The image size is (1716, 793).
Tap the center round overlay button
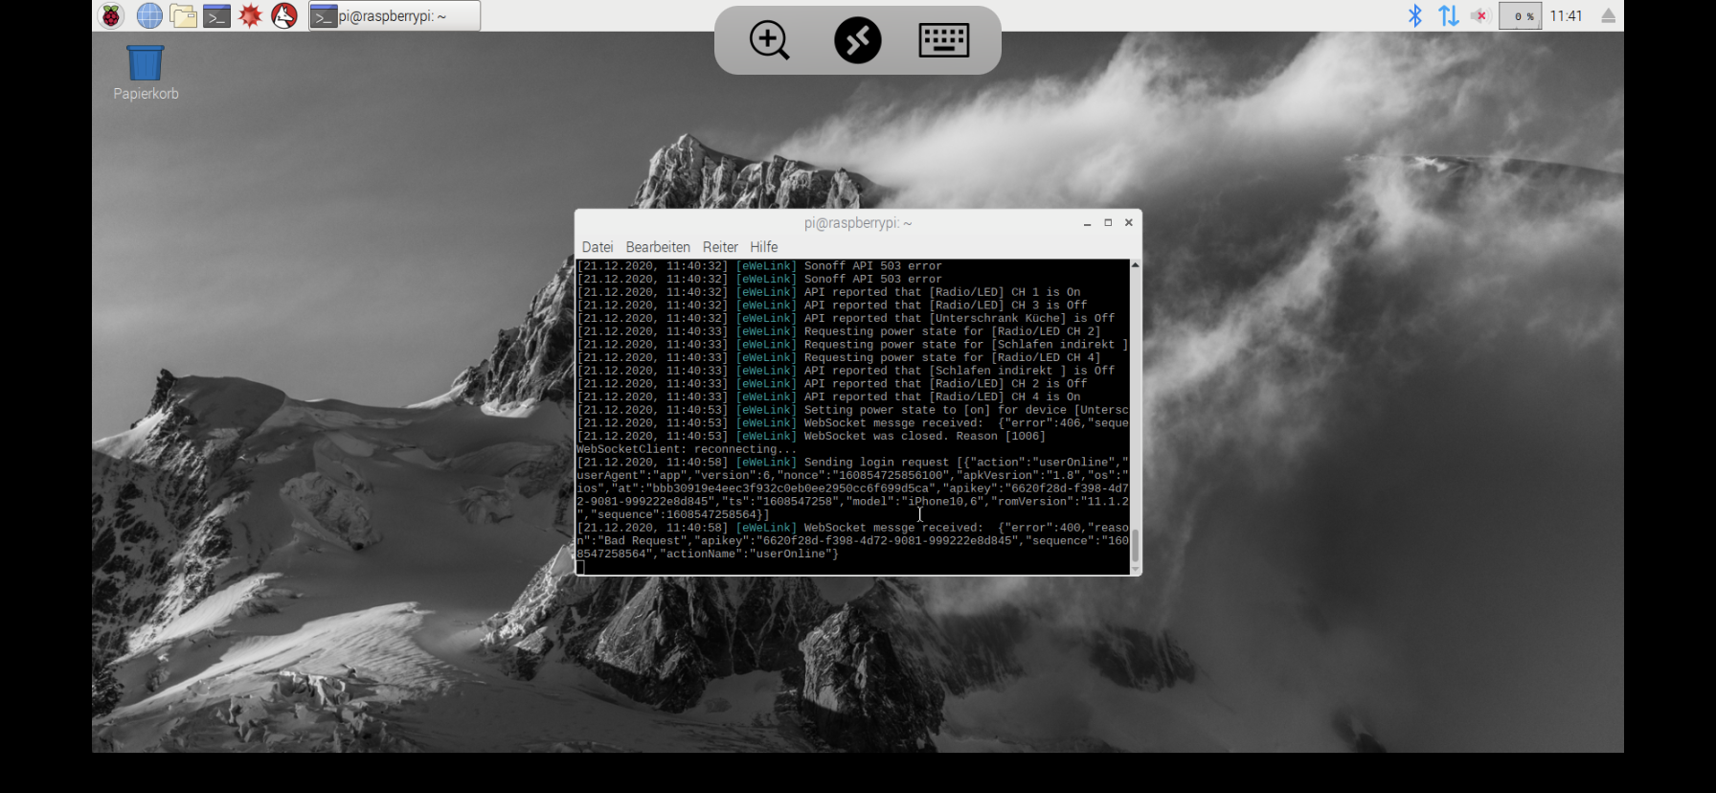pos(857,41)
